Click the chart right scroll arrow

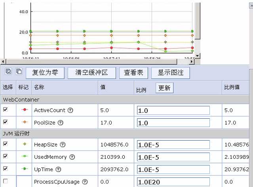[192, 62]
